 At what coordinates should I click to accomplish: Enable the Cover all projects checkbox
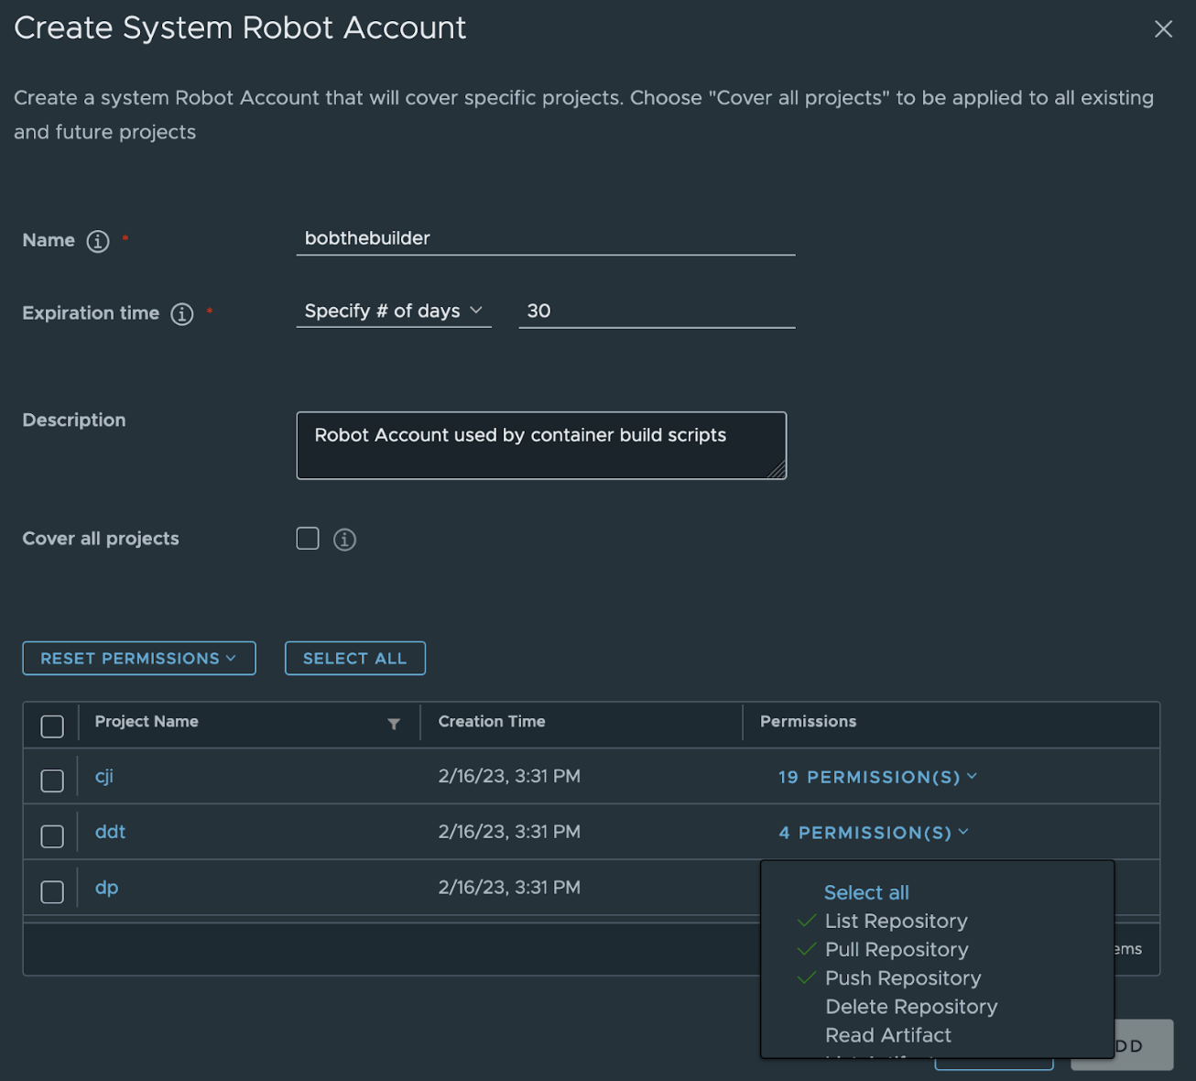[x=307, y=539]
